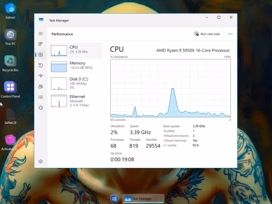The image size is (272, 204).
Task: Click the "Base speed:" label
Action: (x=172, y=126)
